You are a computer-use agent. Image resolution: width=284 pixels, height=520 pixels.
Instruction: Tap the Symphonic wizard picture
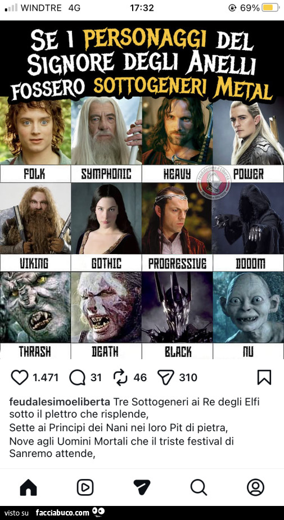click(106, 130)
